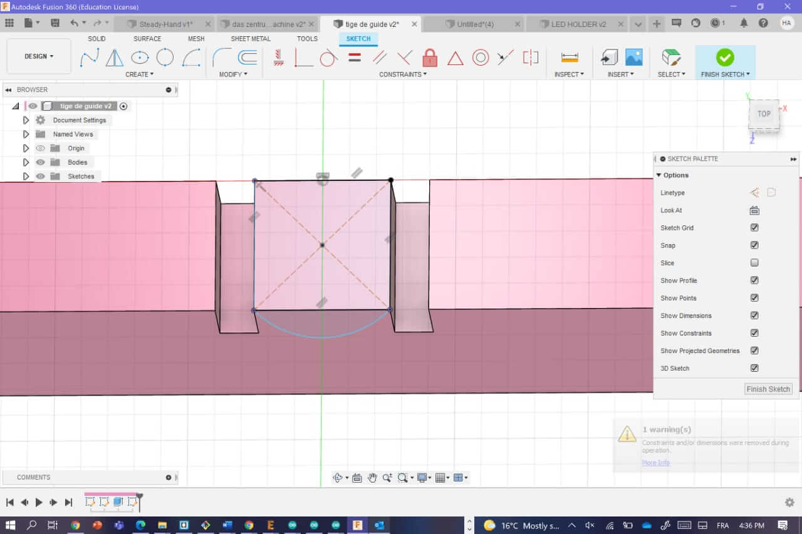Select the Measure tool under Inspect
Screen dimensions: 802x534
570,58
